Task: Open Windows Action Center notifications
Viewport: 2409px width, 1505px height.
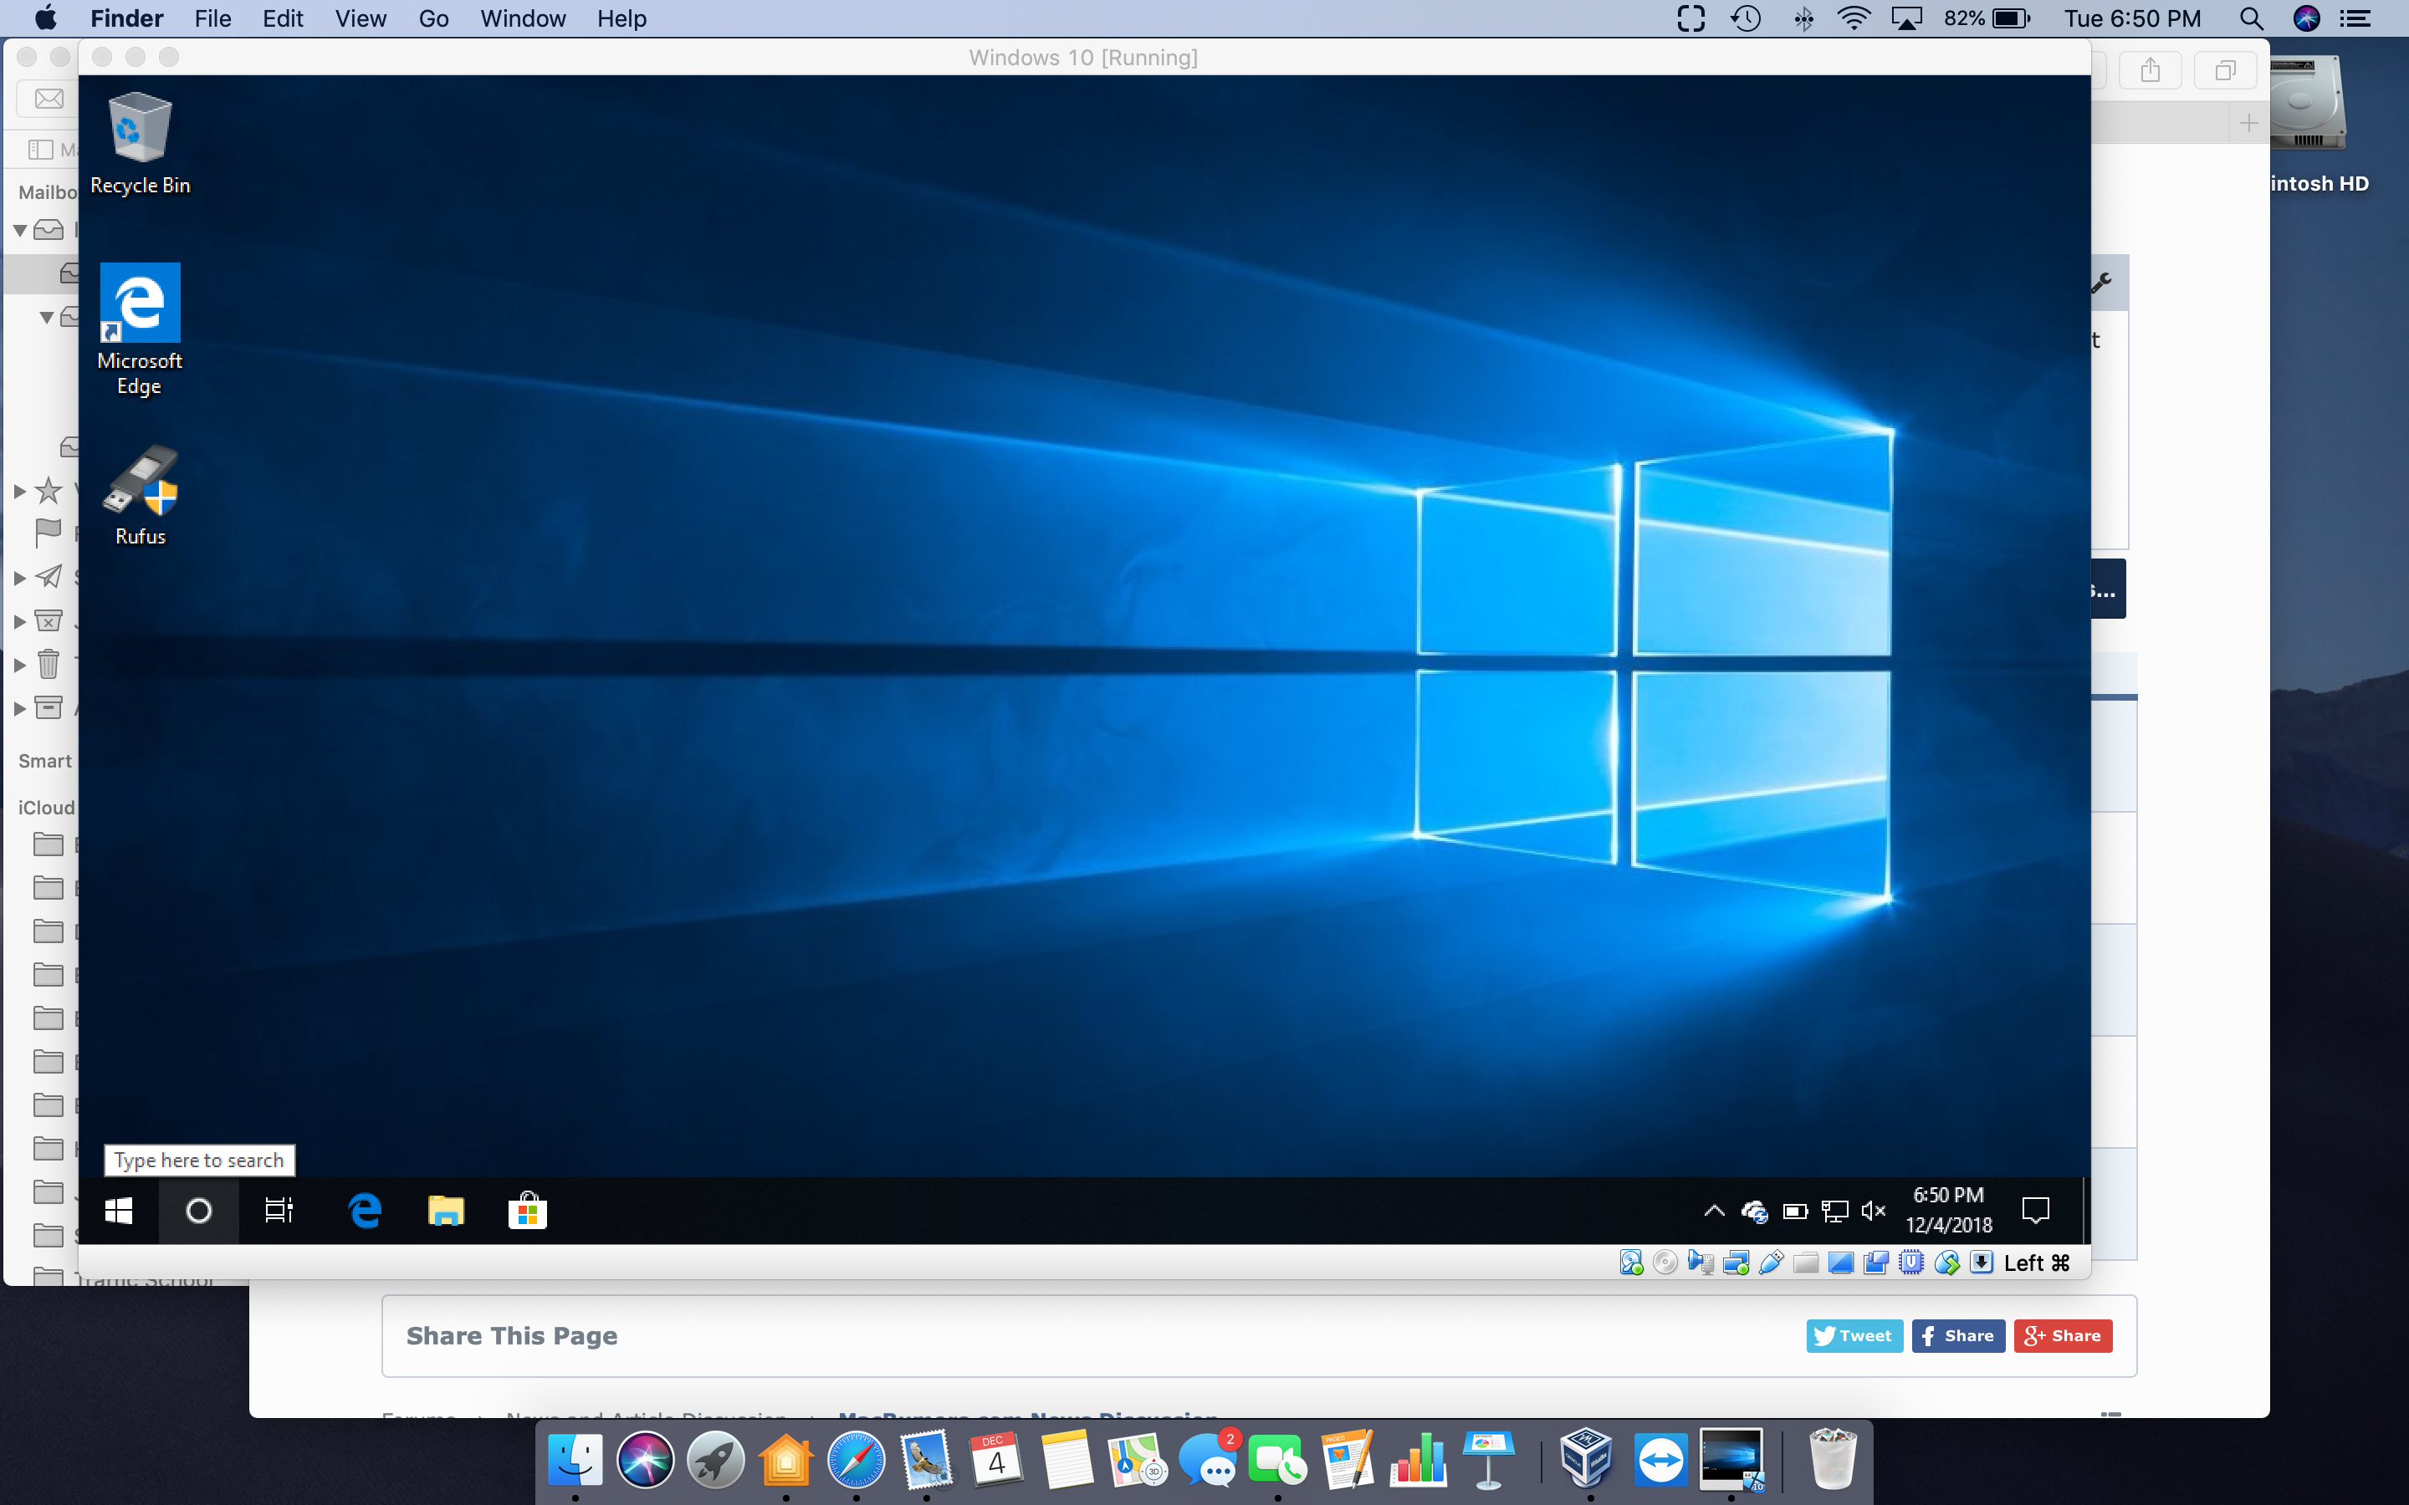Action: pos(2036,1211)
